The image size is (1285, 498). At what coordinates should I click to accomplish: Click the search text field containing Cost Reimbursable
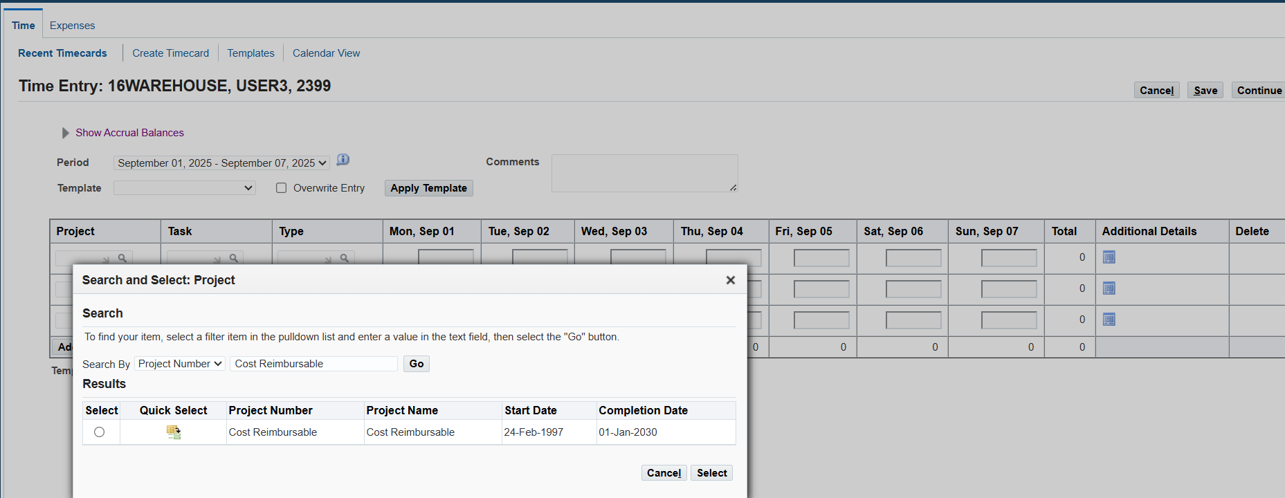click(x=313, y=364)
